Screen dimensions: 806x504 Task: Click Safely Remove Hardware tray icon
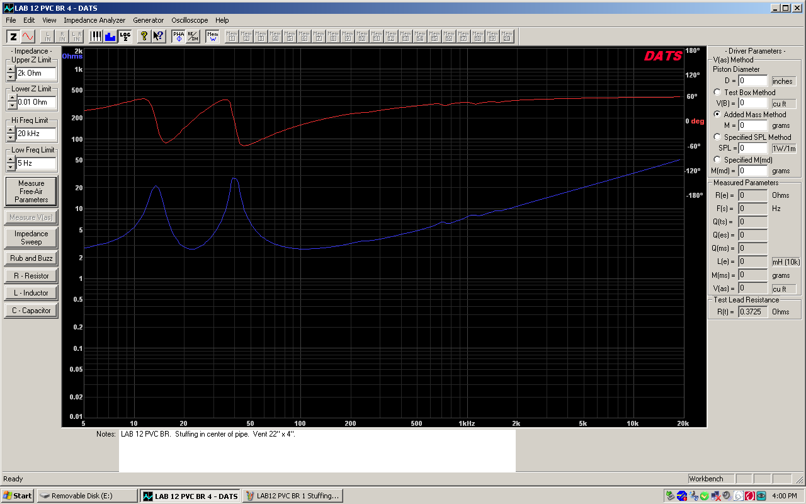671,496
